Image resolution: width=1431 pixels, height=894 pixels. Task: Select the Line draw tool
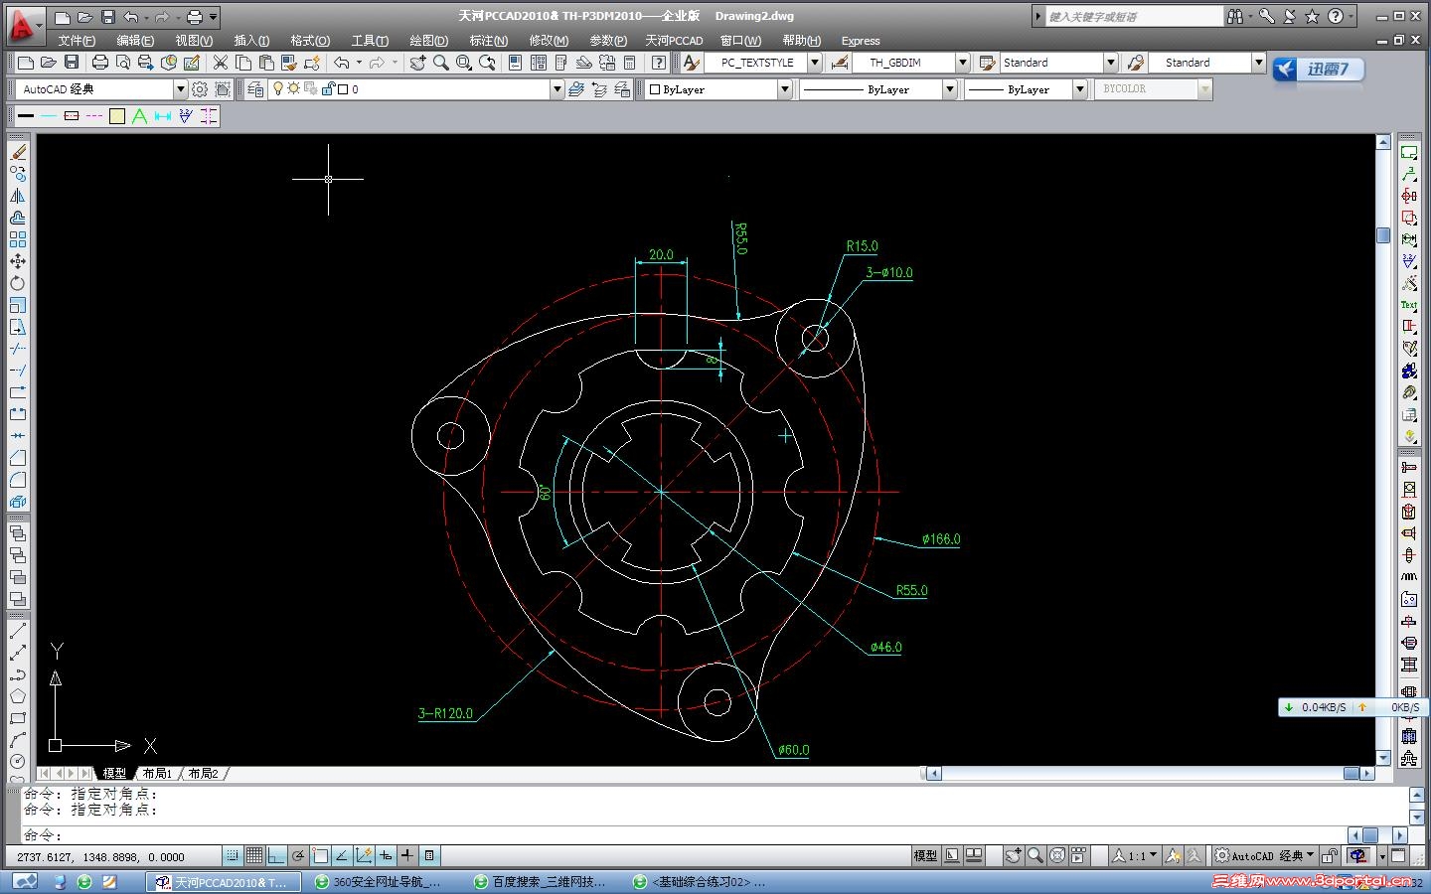[x=18, y=631]
